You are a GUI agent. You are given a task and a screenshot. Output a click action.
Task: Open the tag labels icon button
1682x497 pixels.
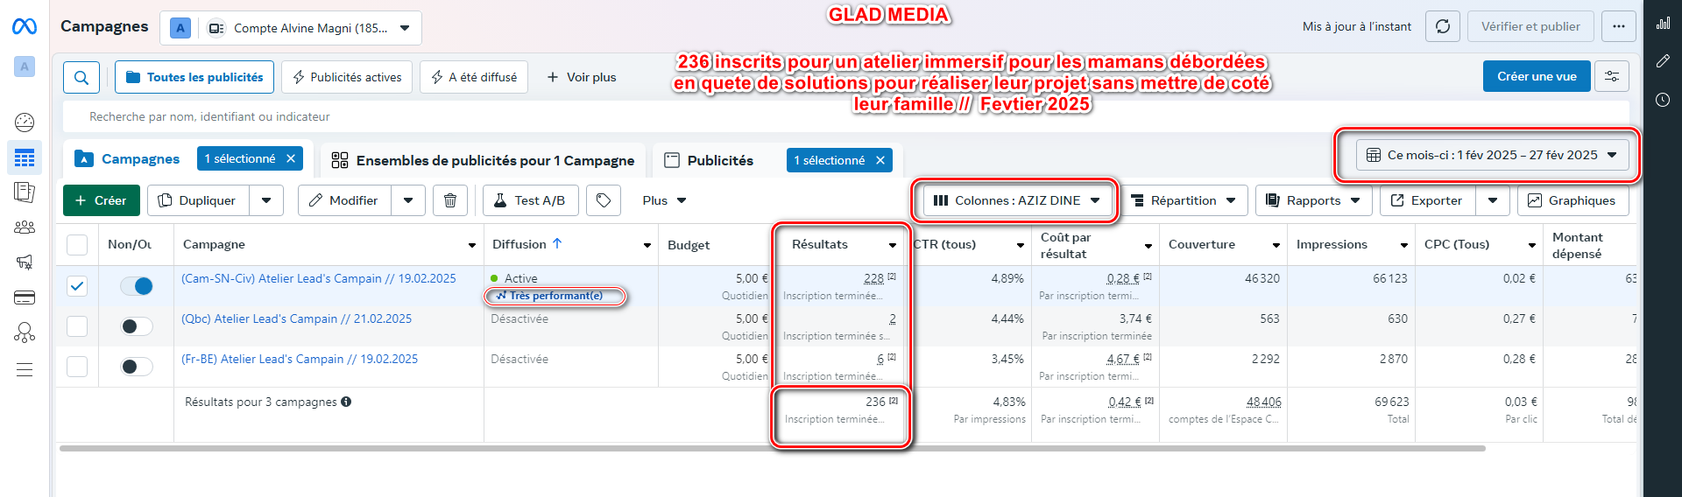[x=604, y=200]
